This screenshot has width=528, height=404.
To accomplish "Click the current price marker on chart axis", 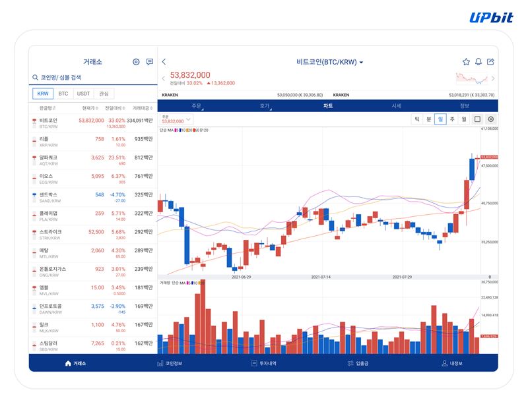I will 489,157.
